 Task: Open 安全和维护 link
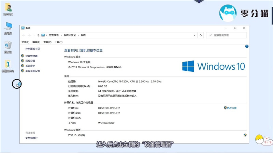coord(31,138)
